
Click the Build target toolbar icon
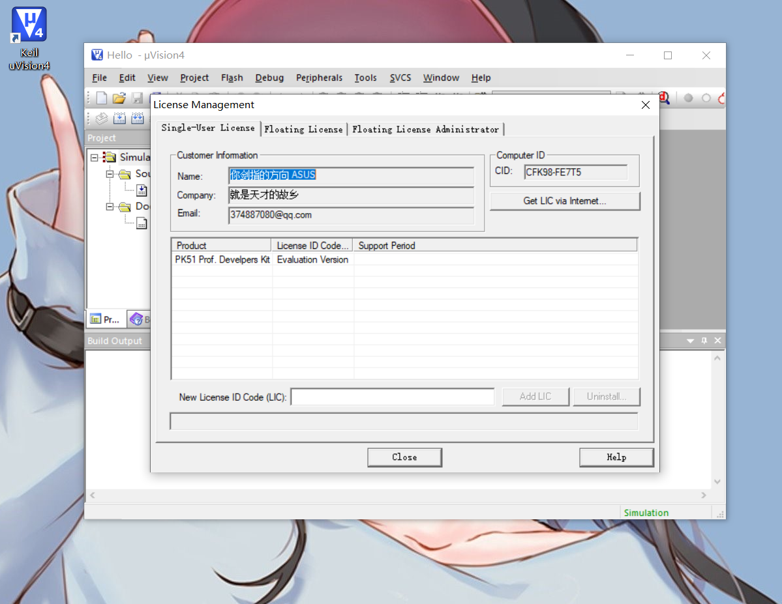[x=119, y=118]
